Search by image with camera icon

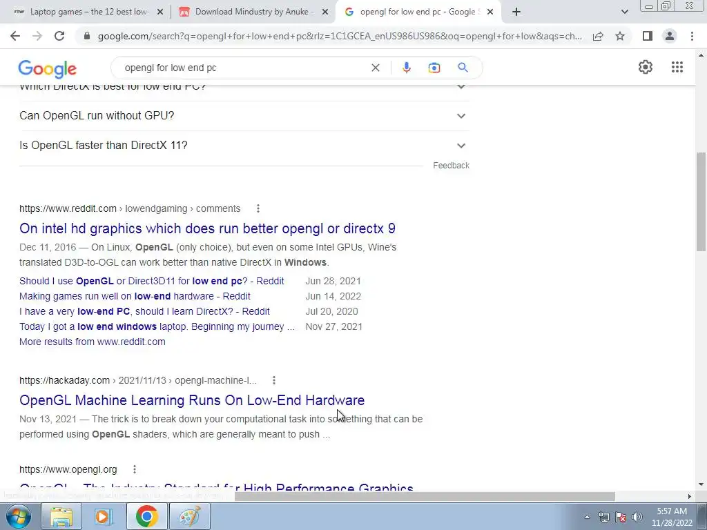tap(434, 68)
